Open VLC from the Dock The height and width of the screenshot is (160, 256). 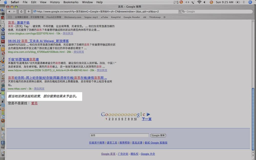(x=3, y=109)
